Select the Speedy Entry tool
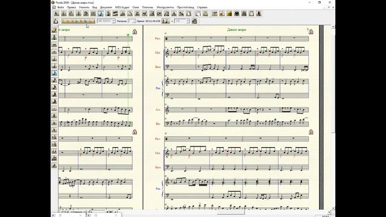Viewport: 386px width, 217px height. (x=108, y=14)
